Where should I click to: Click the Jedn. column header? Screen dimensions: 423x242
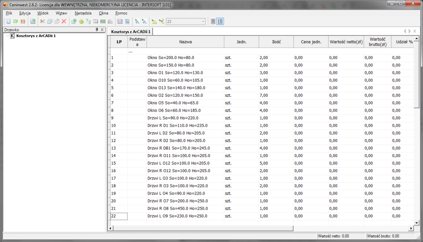(242, 42)
